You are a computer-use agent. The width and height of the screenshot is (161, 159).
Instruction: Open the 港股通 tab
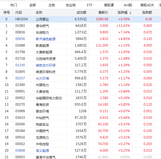[x=109, y=5]
